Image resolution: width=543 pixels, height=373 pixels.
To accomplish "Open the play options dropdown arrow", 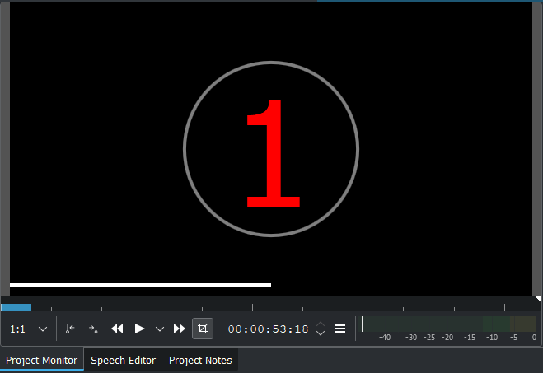I will click(x=159, y=329).
